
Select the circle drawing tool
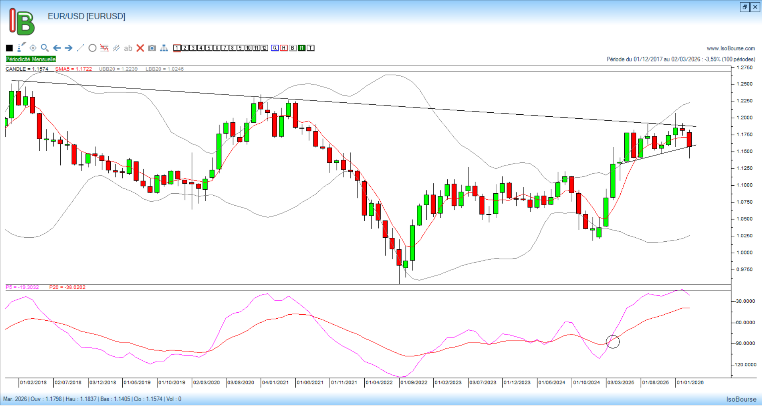pyautogui.click(x=92, y=48)
